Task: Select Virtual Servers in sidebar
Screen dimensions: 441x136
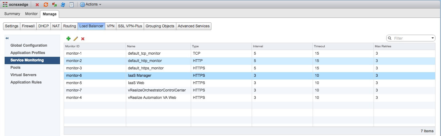Action: pyautogui.click(x=23, y=75)
